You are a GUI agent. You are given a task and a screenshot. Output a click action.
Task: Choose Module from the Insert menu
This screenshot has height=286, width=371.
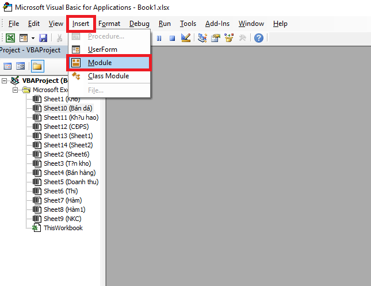pos(109,63)
